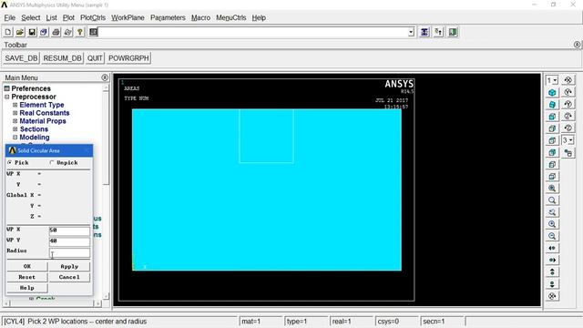Click the yellow question mark help icon

[79, 32]
